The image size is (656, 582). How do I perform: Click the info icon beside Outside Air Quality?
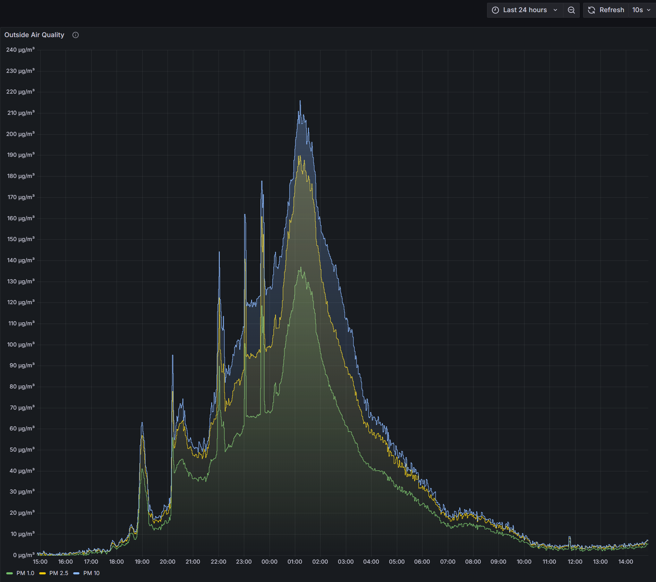(76, 35)
